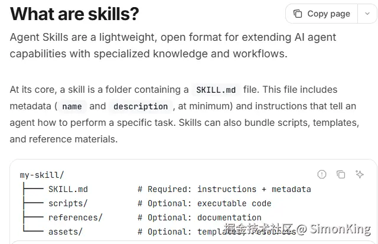Select SKILL.md in the folder tree
The width and height of the screenshot is (378, 244).
click(68, 189)
